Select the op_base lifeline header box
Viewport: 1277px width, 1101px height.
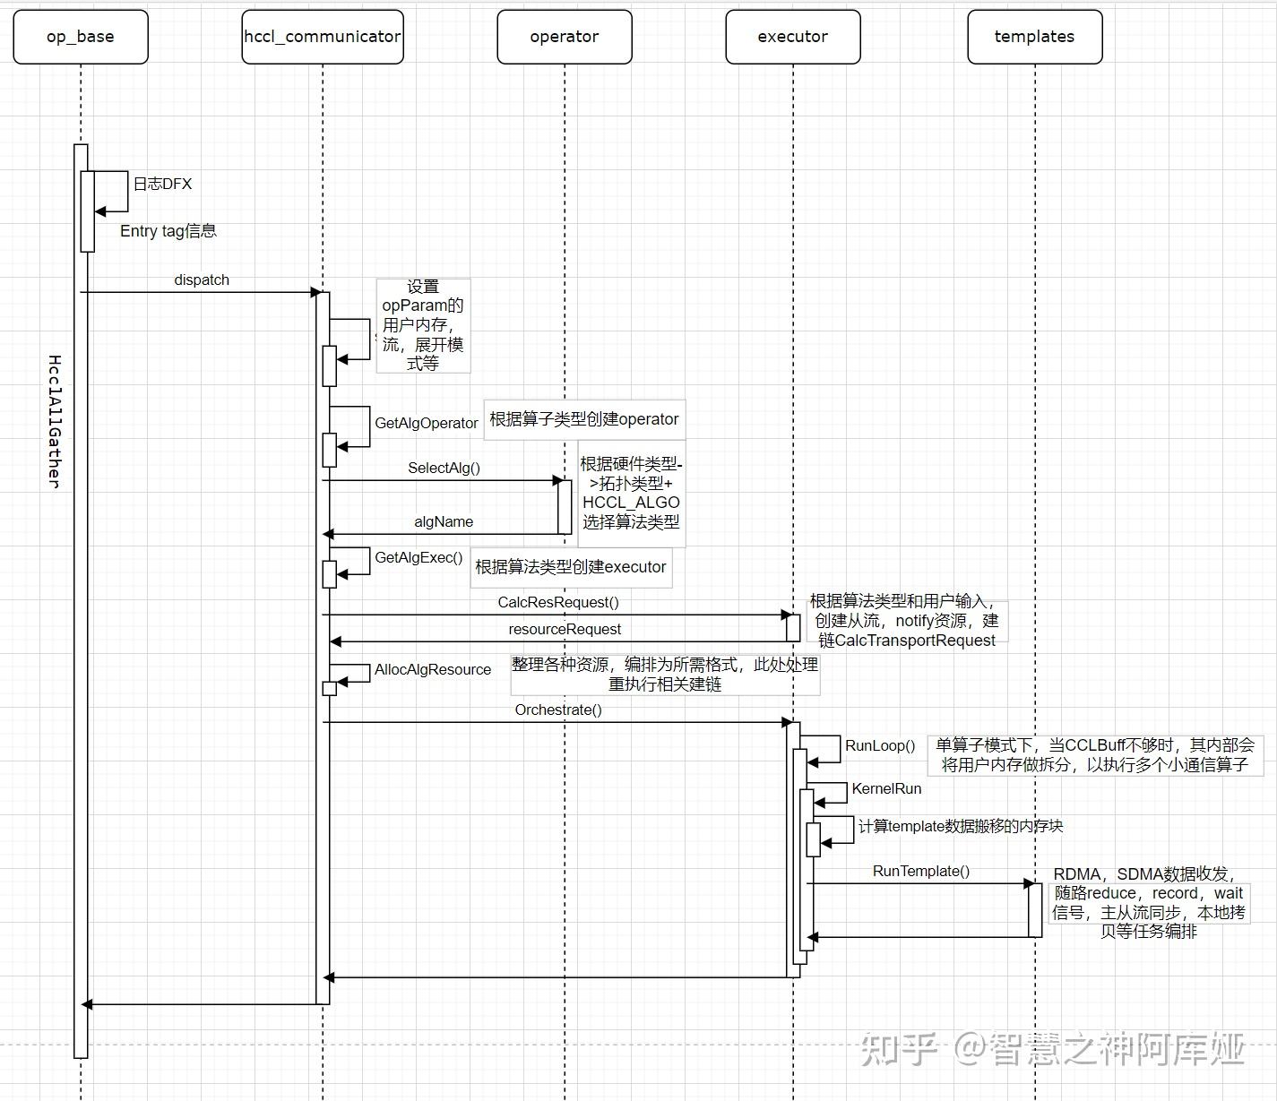tap(80, 37)
